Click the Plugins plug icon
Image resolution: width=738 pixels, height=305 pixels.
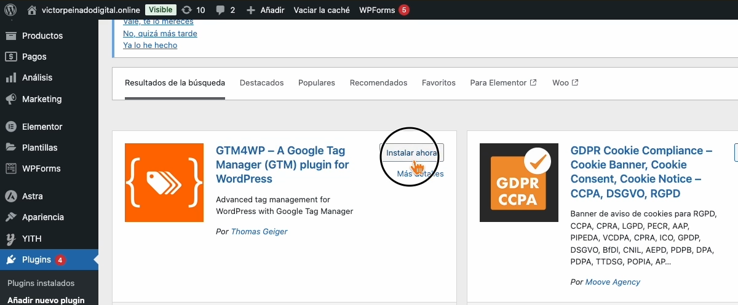[10, 259]
